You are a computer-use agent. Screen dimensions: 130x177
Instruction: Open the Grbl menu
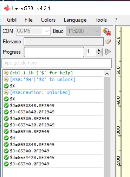pyautogui.click(x=12, y=20)
